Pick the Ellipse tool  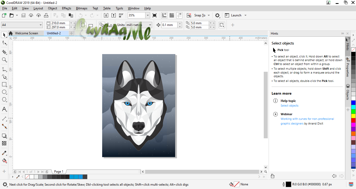4,92
